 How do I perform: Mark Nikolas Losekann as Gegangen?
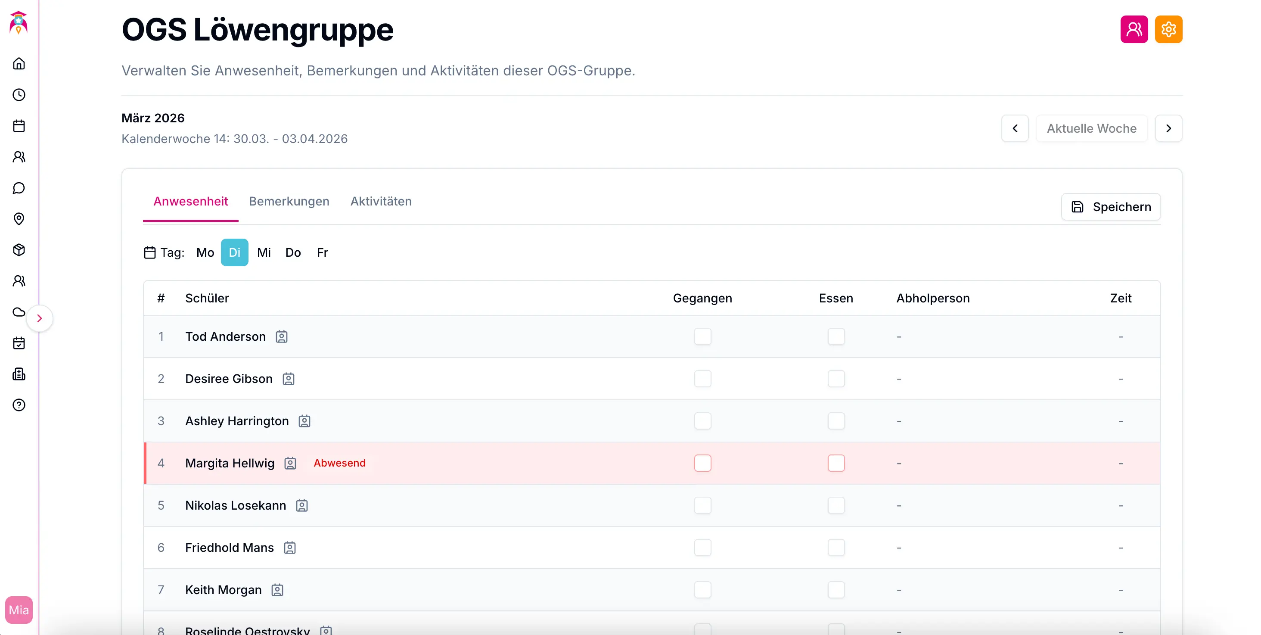[702, 506]
